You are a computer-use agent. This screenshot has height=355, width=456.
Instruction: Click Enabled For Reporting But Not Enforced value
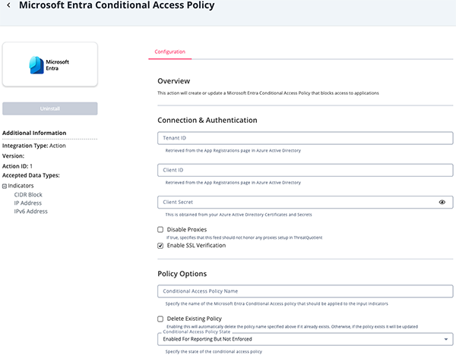[207, 339]
